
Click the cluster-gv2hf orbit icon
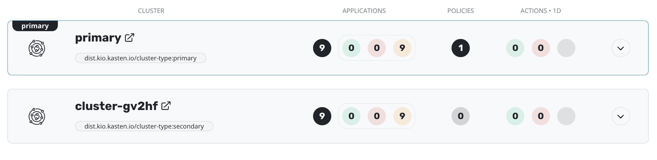pos(37,117)
